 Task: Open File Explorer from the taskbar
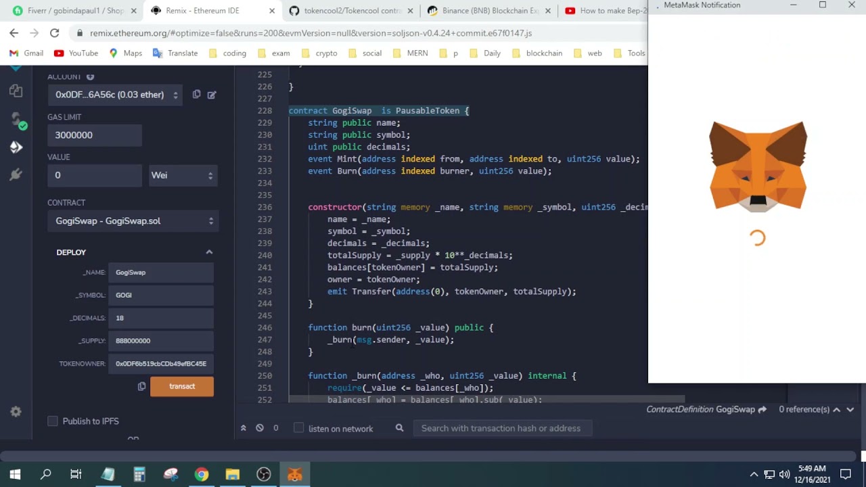232,474
